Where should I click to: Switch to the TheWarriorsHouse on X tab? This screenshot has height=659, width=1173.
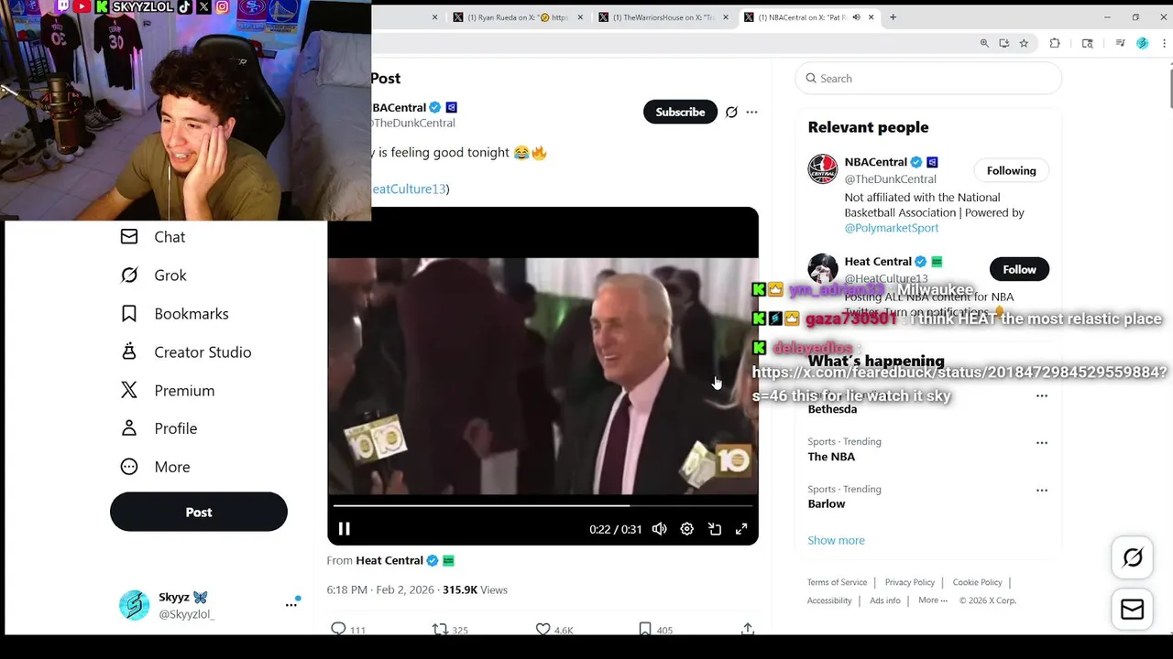pyautogui.click(x=664, y=17)
